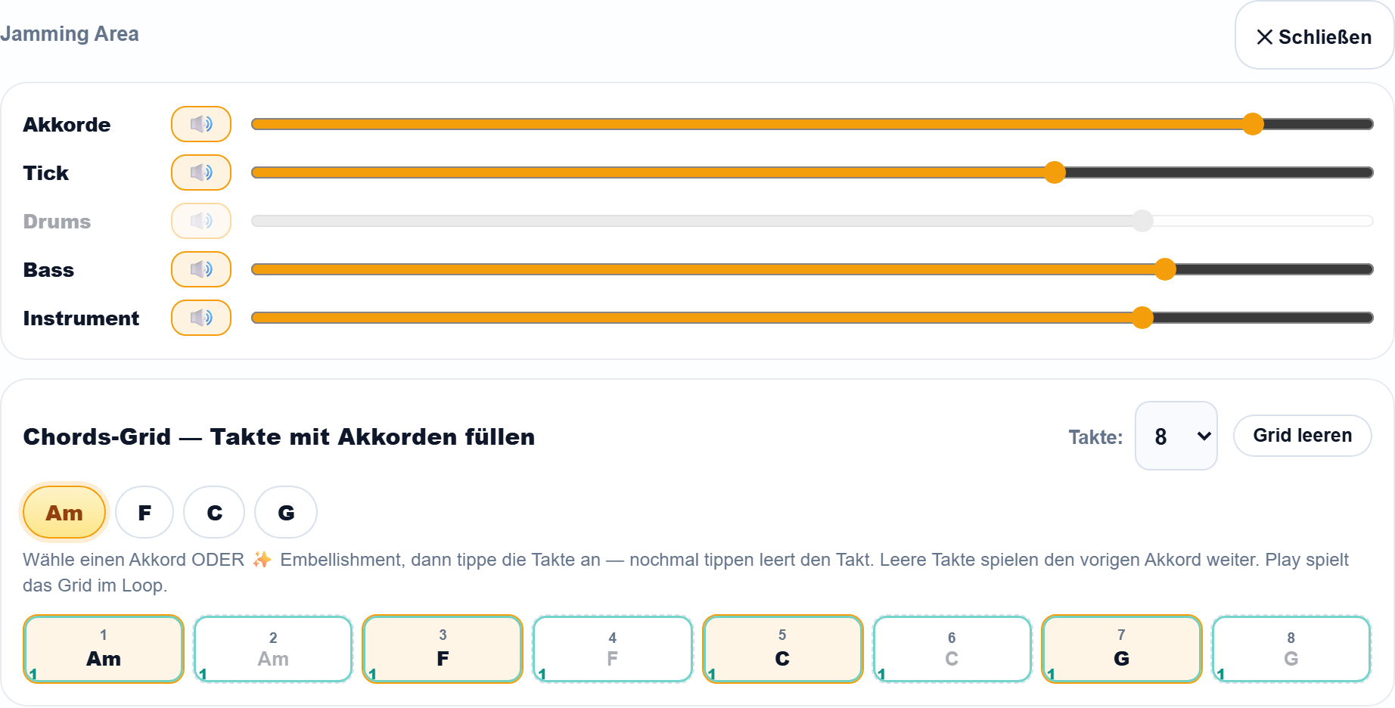Close the Jamming Area with Schließen
1395x708 pixels.
click(1314, 36)
